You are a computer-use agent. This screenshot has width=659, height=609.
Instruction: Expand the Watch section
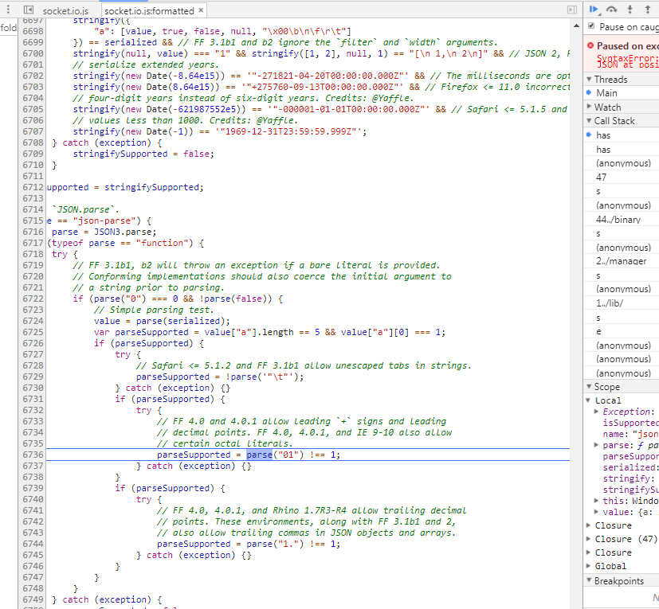pos(589,107)
